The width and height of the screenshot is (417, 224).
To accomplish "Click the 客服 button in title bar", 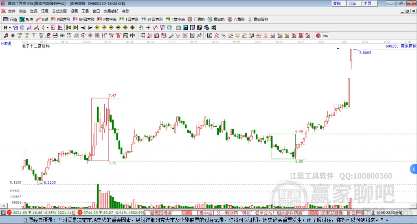I will [339, 3].
